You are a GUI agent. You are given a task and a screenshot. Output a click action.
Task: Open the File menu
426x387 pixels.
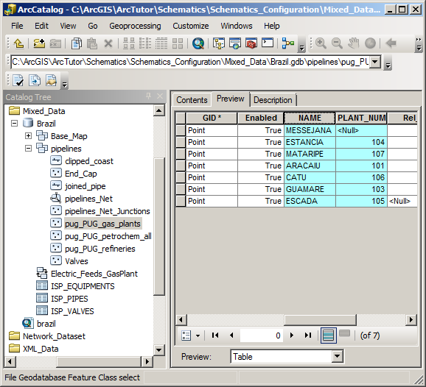17,26
